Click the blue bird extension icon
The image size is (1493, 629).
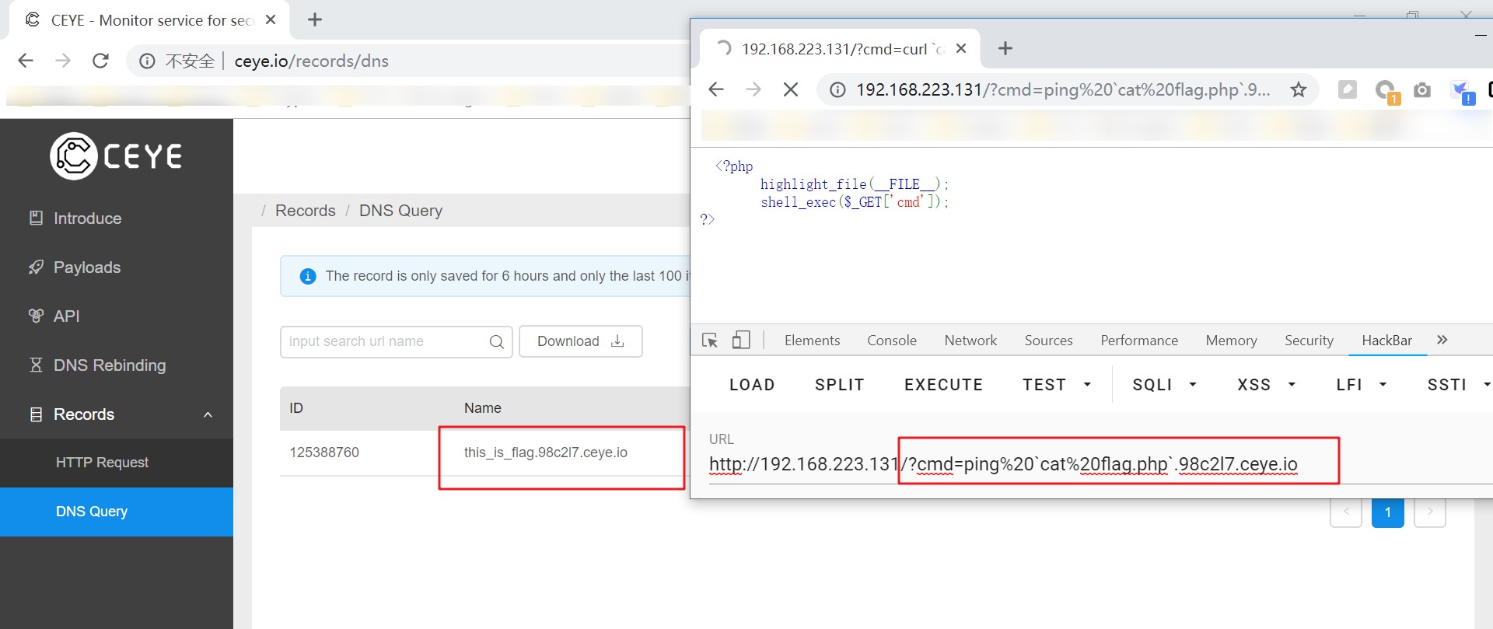coord(1463,92)
